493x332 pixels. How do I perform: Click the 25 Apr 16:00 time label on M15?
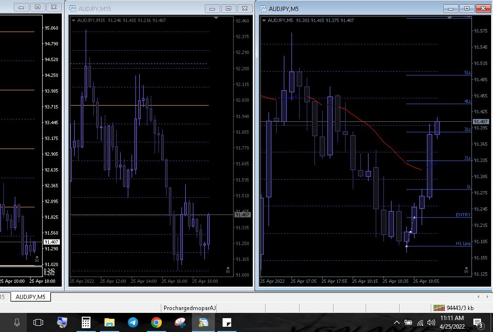pyautogui.click(x=174, y=281)
